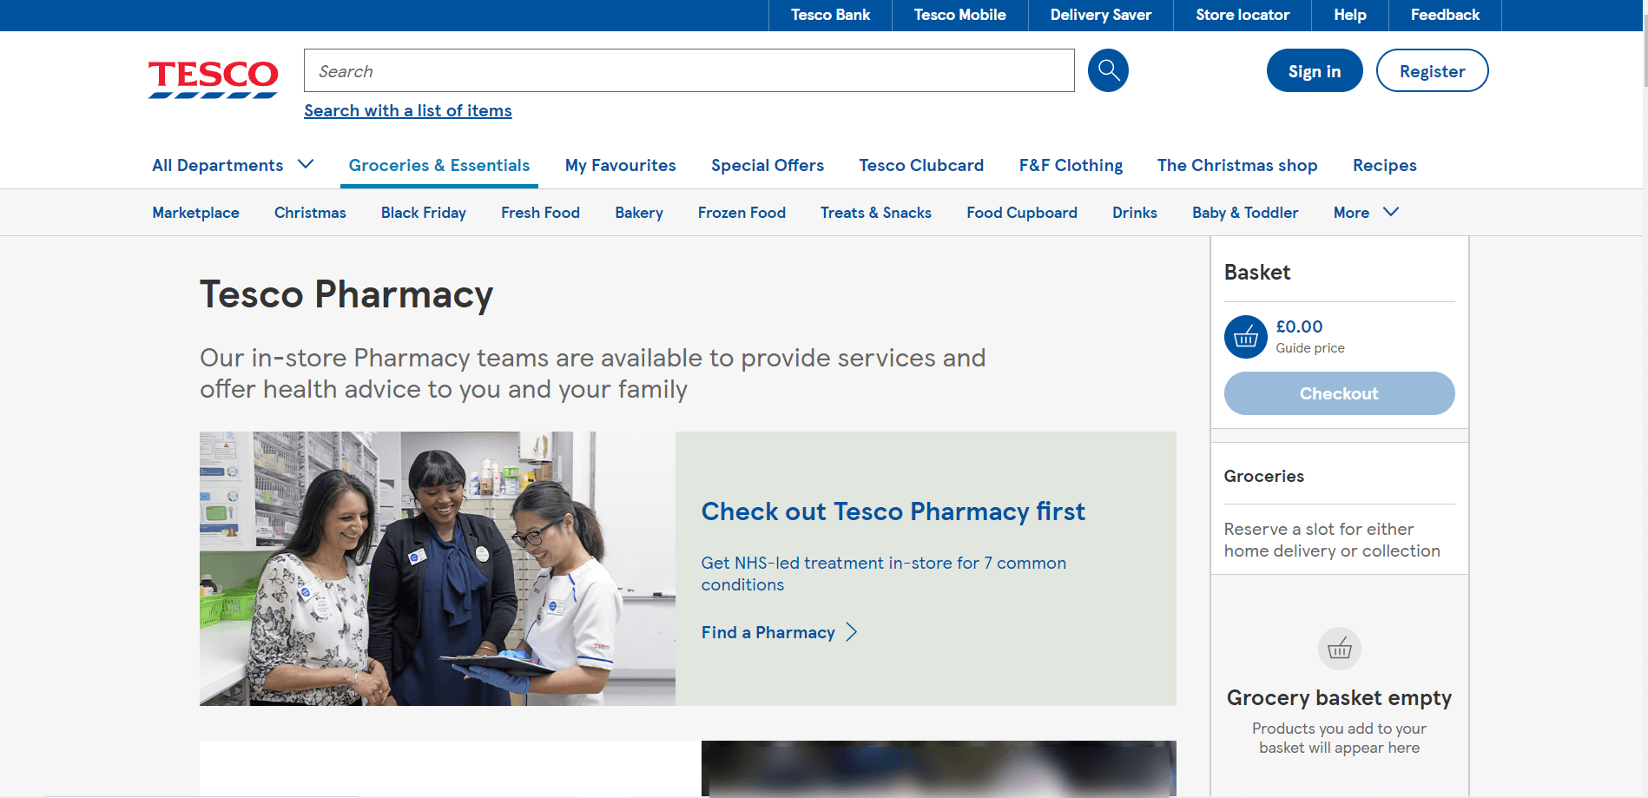Go to Special Offers section

coord(767,165)
